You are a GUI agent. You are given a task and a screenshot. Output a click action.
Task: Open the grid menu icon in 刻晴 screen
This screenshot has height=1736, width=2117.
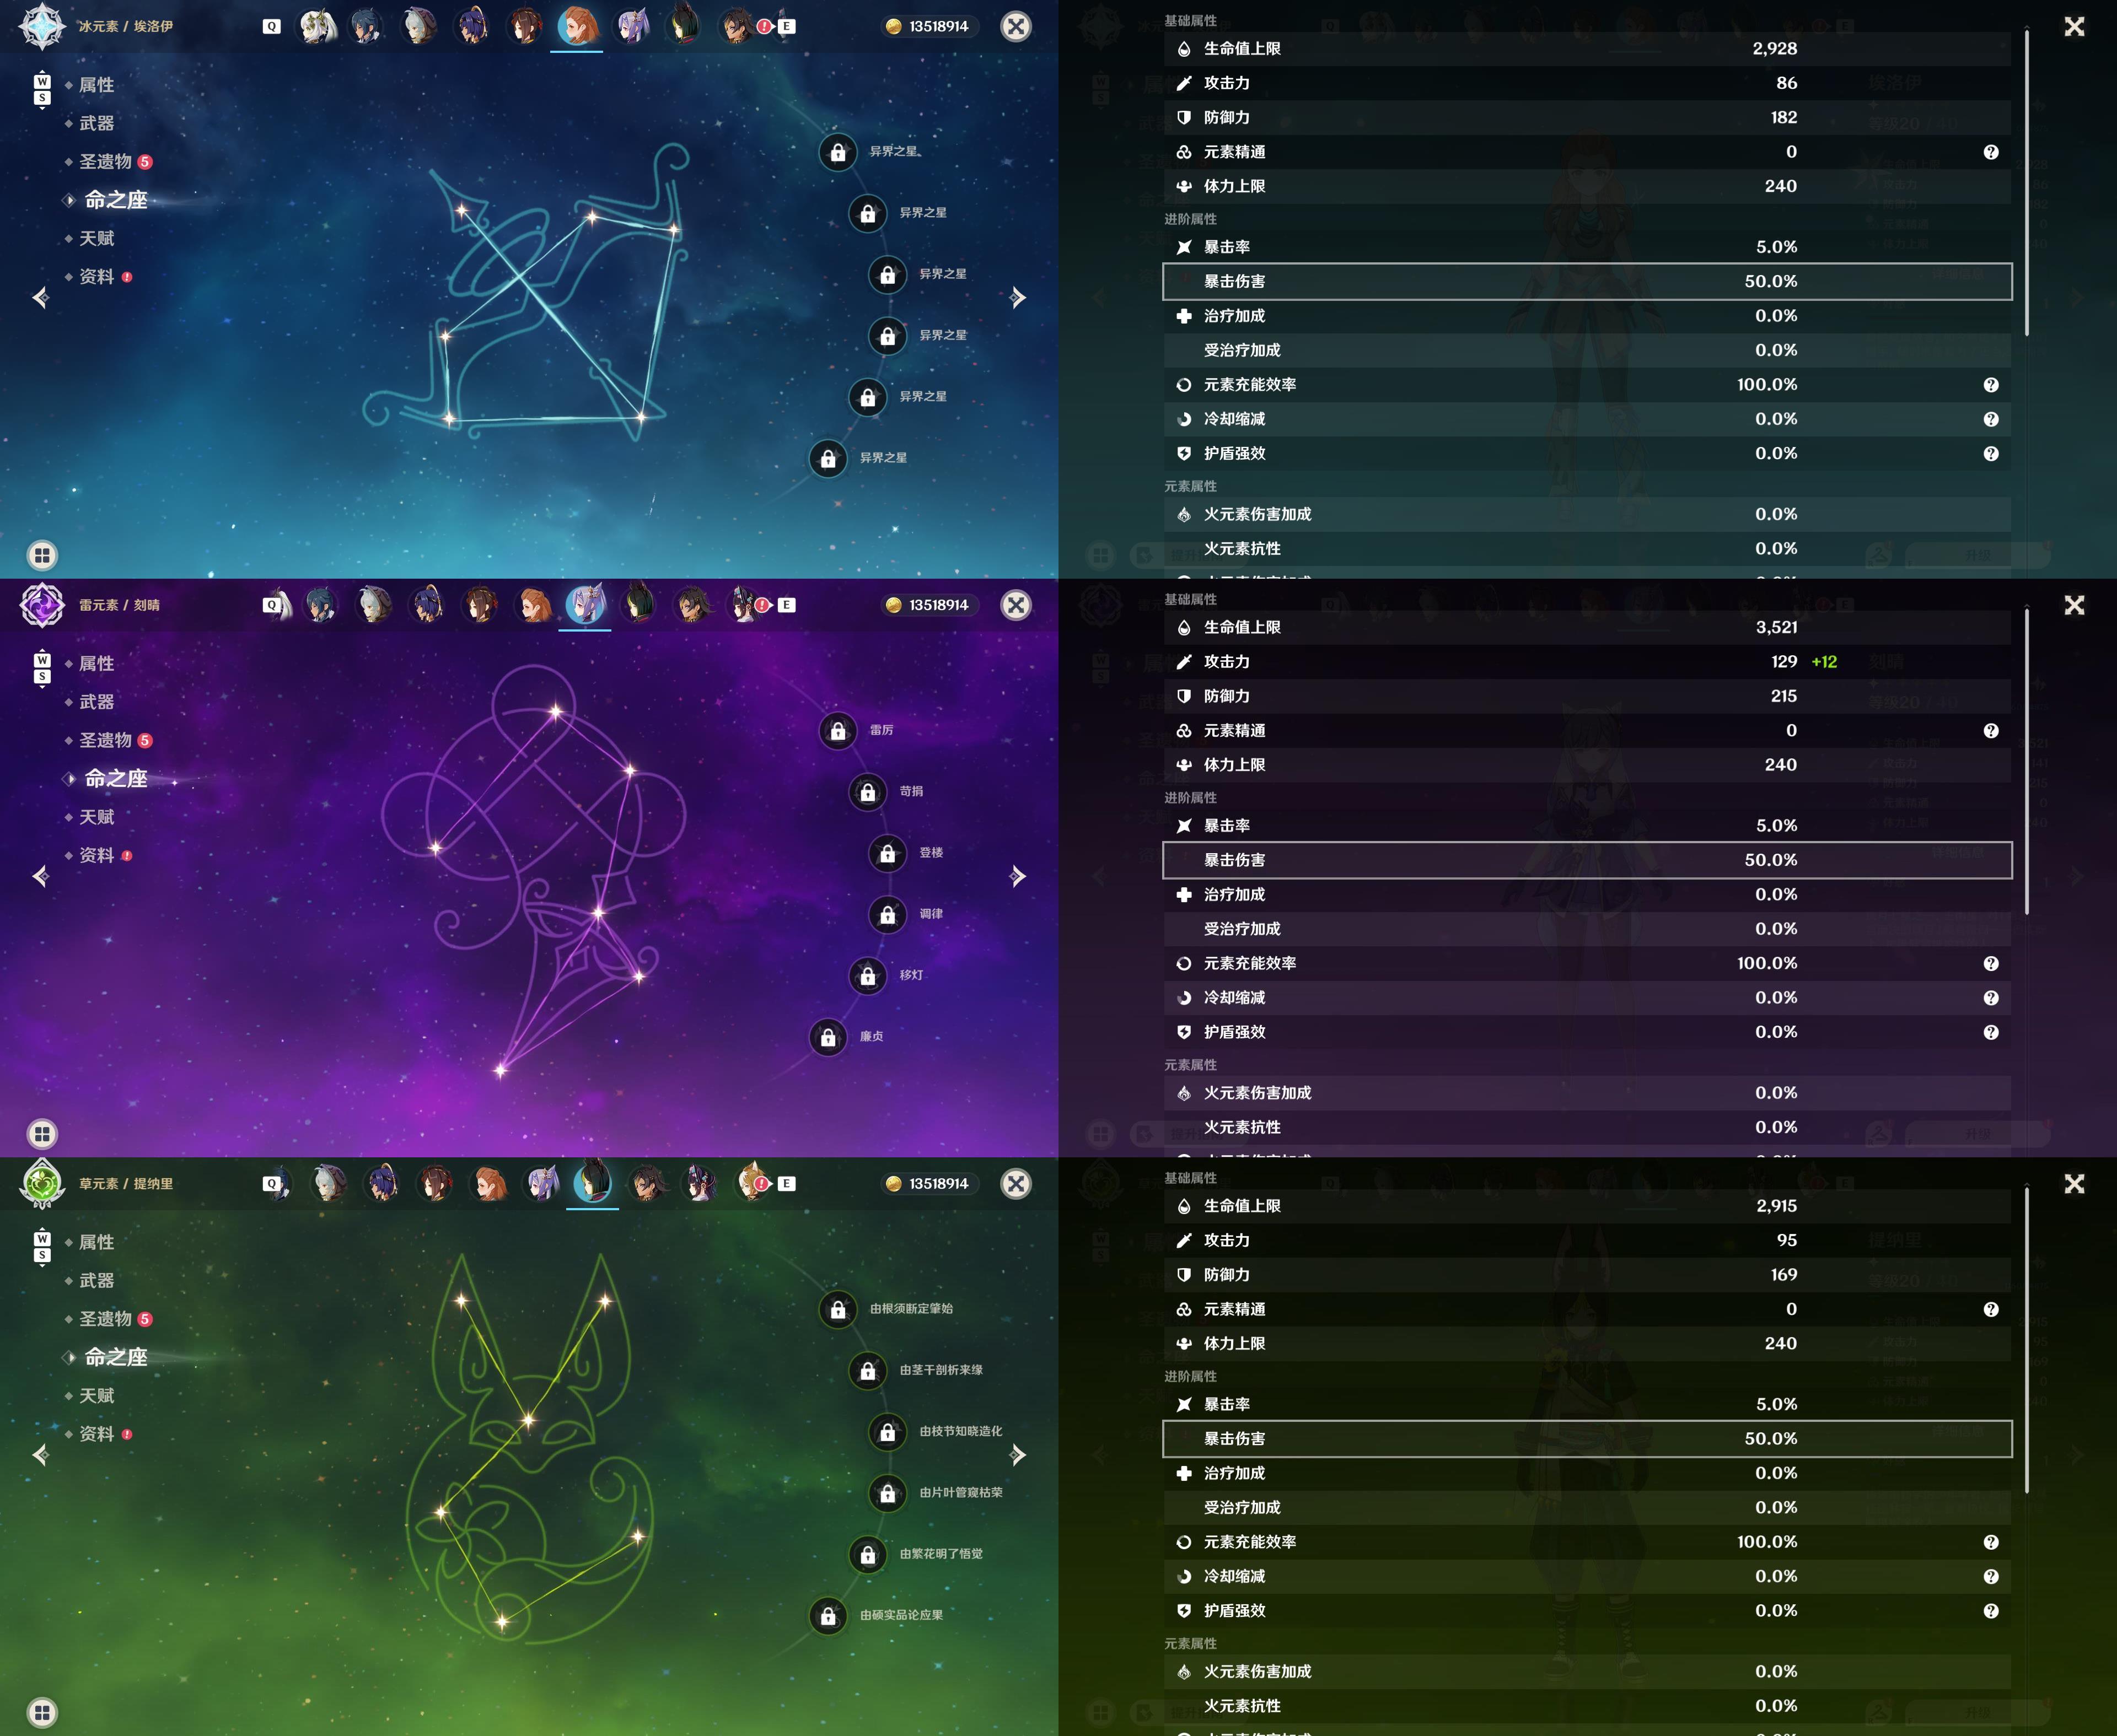coord(42,1134)
